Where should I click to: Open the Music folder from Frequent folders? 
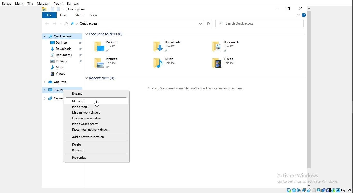tap(169, 59)
